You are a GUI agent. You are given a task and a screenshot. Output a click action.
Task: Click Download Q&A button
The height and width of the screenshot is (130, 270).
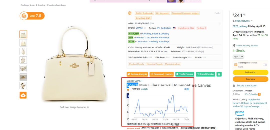coord(143,18)
